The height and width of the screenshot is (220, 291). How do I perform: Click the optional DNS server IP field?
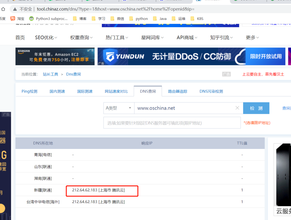point(172,123)
